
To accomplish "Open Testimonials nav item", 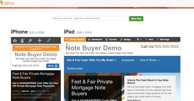I will [x=74, y=69].
